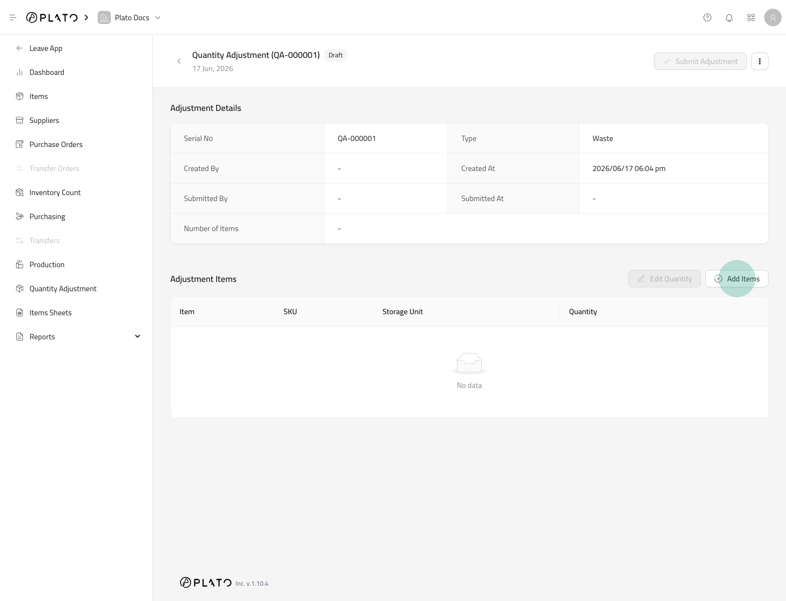Click the Purchasing icon in sidebar
Image resolution: width=786 pixels, height=601 pixels.
[x=20, y=216]
